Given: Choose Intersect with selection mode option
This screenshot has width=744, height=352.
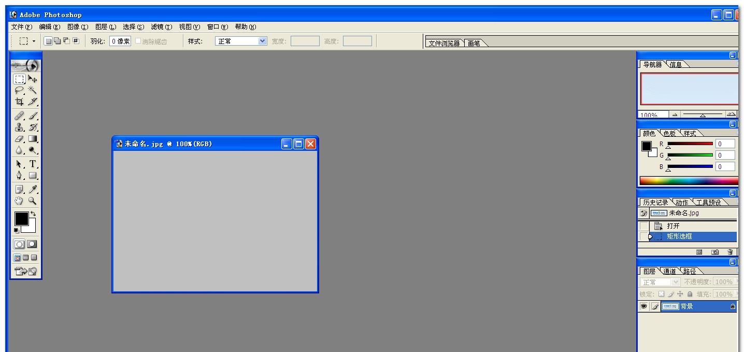Looking at the screenshot, I should 76,41.
